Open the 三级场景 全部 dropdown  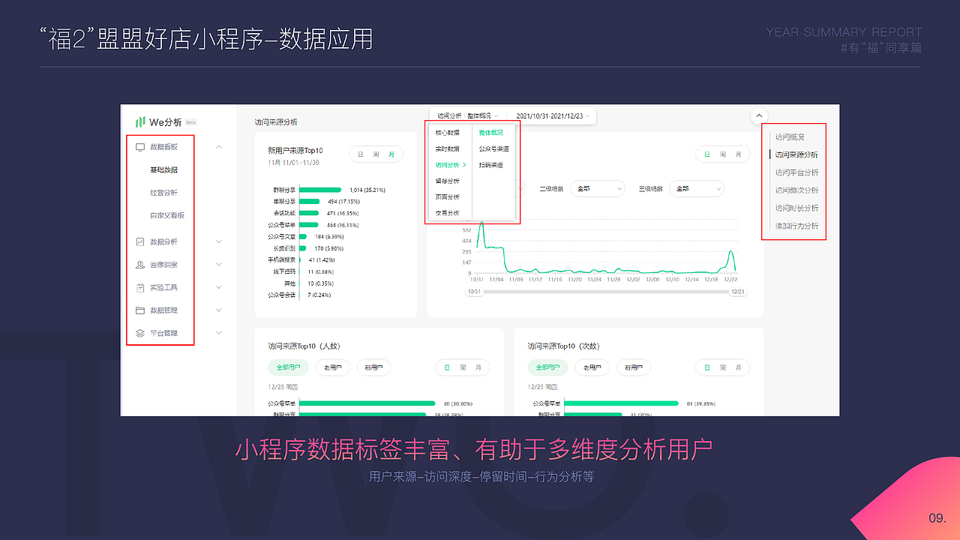tap(697, 189)
